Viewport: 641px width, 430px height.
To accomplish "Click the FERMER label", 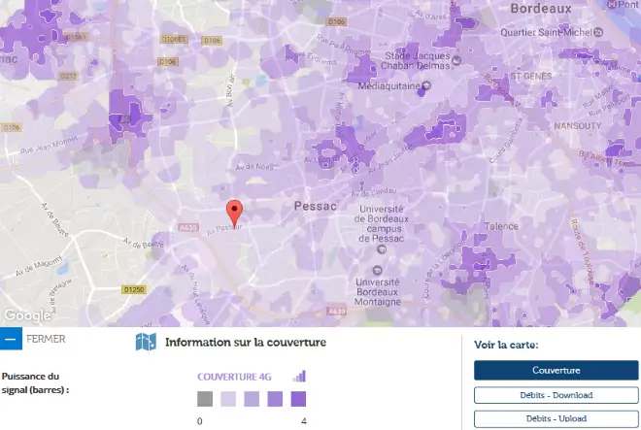I will (x=46, y=339).
